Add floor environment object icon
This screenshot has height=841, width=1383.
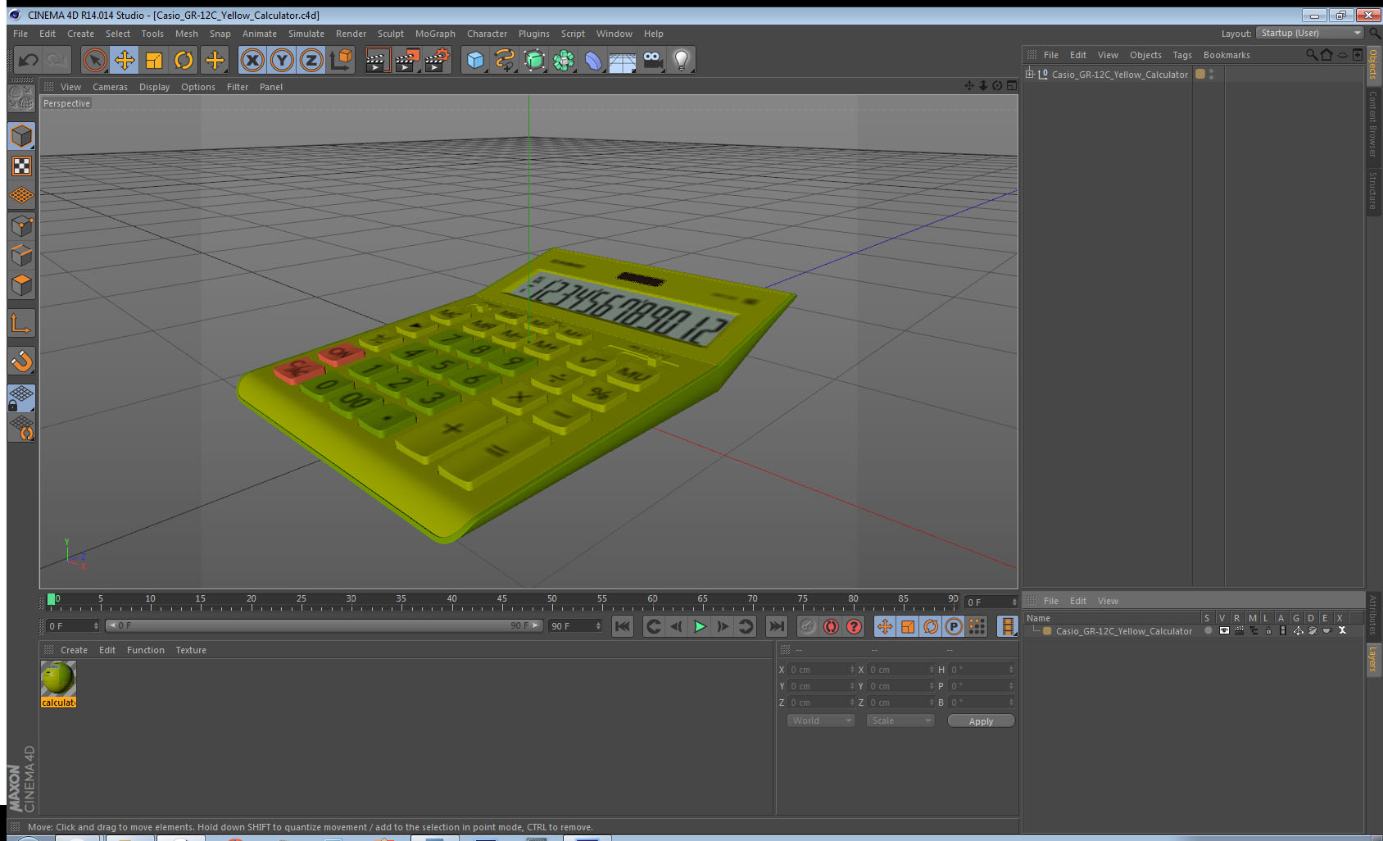click(623, 60)
